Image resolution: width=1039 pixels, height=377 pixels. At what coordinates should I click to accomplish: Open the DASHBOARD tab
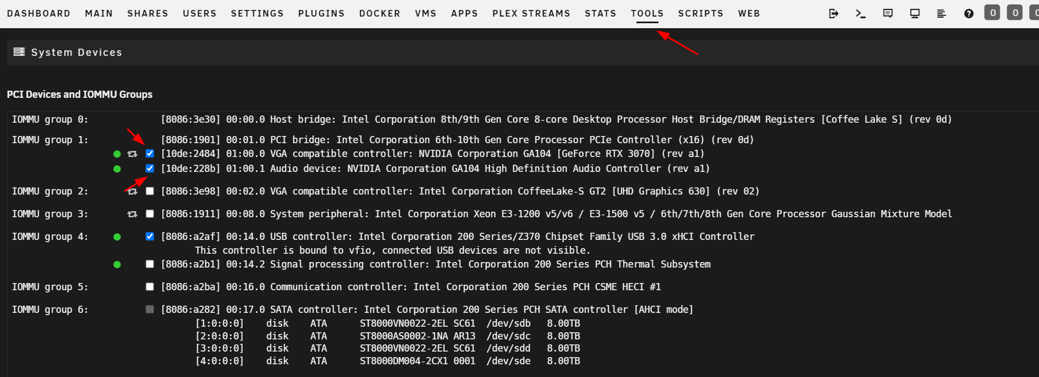pos(39,13)
